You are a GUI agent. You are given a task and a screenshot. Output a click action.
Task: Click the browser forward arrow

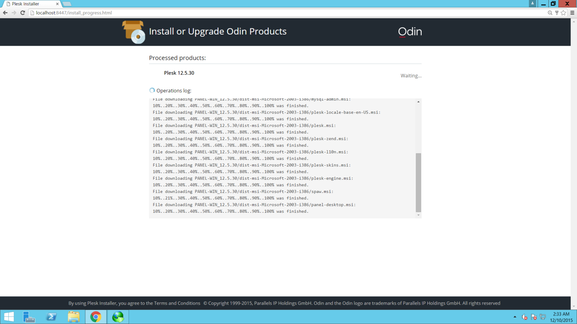[14, 13]
